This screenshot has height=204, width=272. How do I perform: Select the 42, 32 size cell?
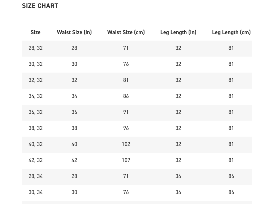point(36,160)
